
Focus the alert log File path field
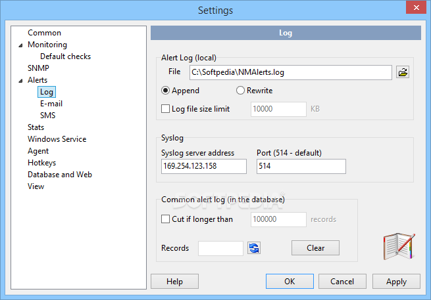click(291, 72)
